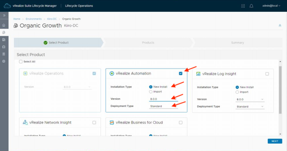This screenshot has height=151, width=287.
Task: Open the admin@local user menu
Action: 271,6
